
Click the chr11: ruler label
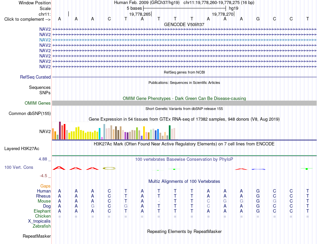[x=45, y=14]
